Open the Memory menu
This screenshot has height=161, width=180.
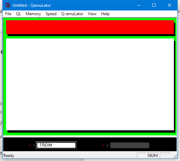click(x=33, y=14)
